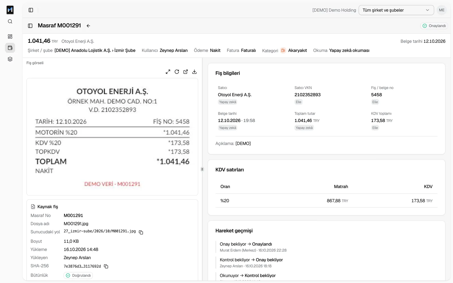Click the Doğrulandı integrity badge
453x283 pixels.
point(78,275)
